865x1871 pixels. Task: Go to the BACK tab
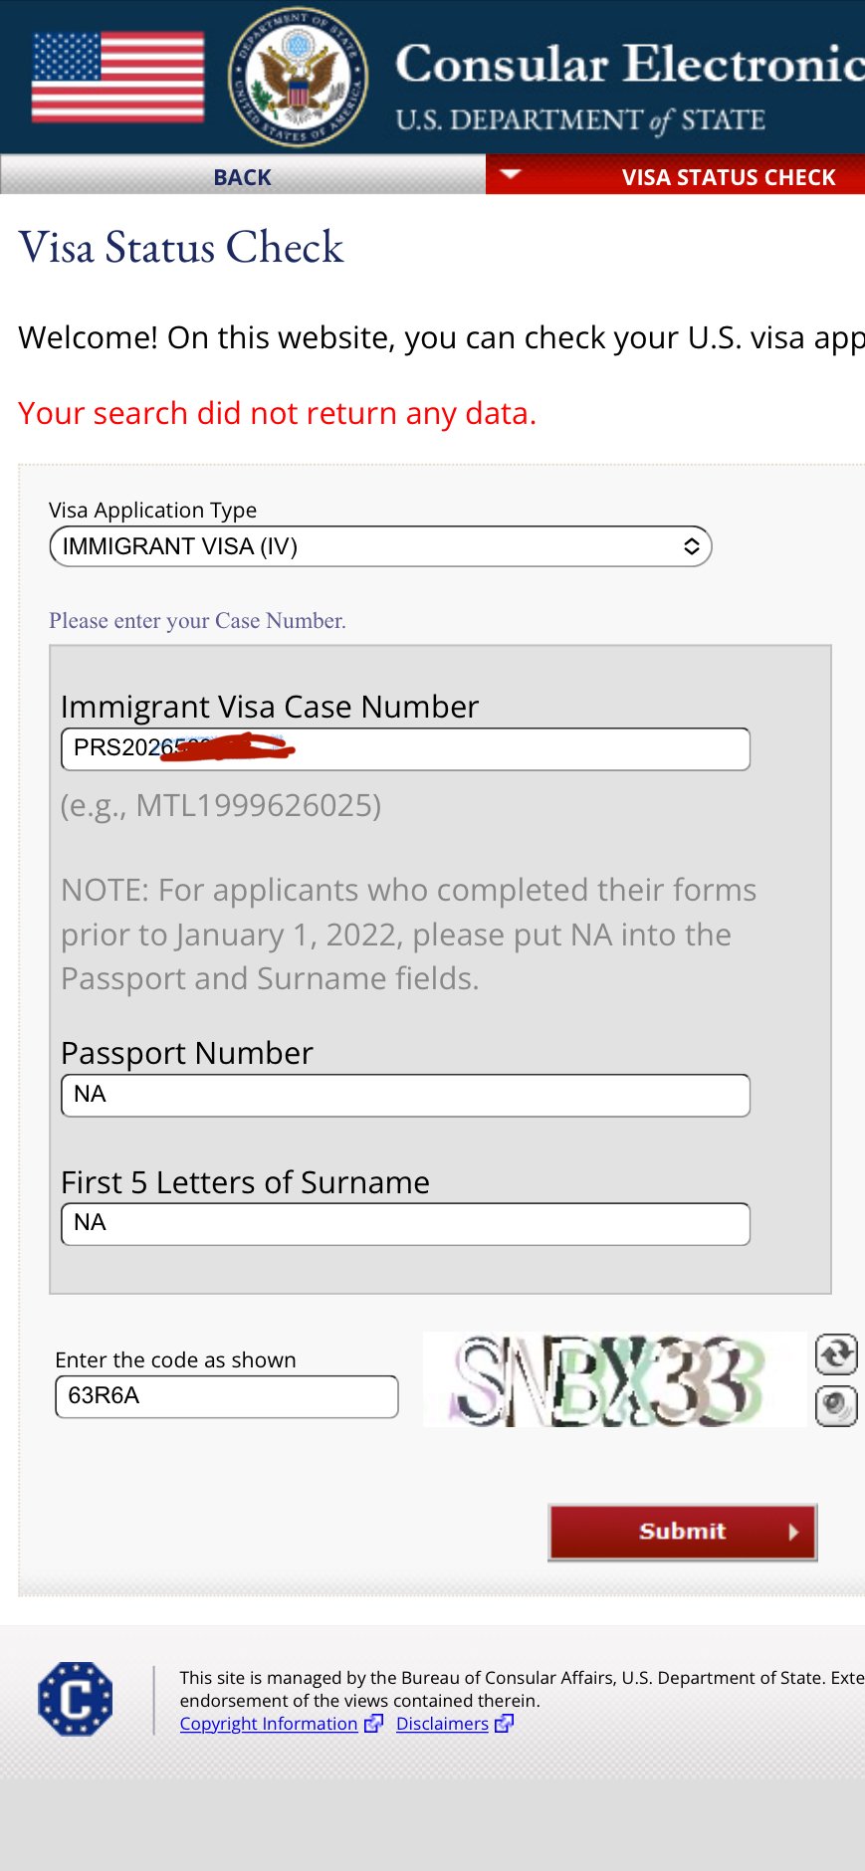(x=242, y=177)
